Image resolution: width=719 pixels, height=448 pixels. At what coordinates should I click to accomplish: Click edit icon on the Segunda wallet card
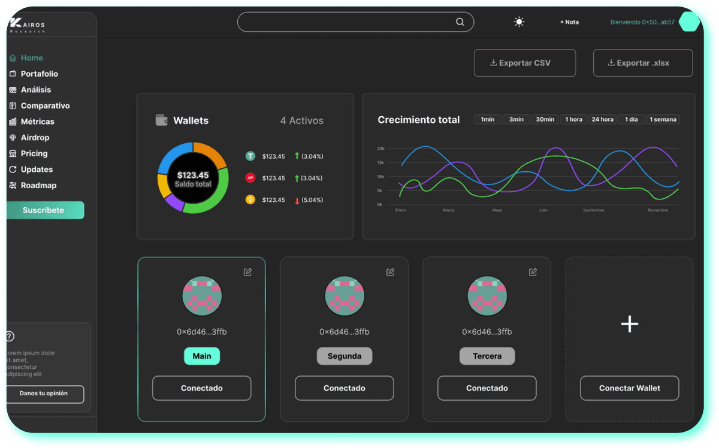coord(390,272)
